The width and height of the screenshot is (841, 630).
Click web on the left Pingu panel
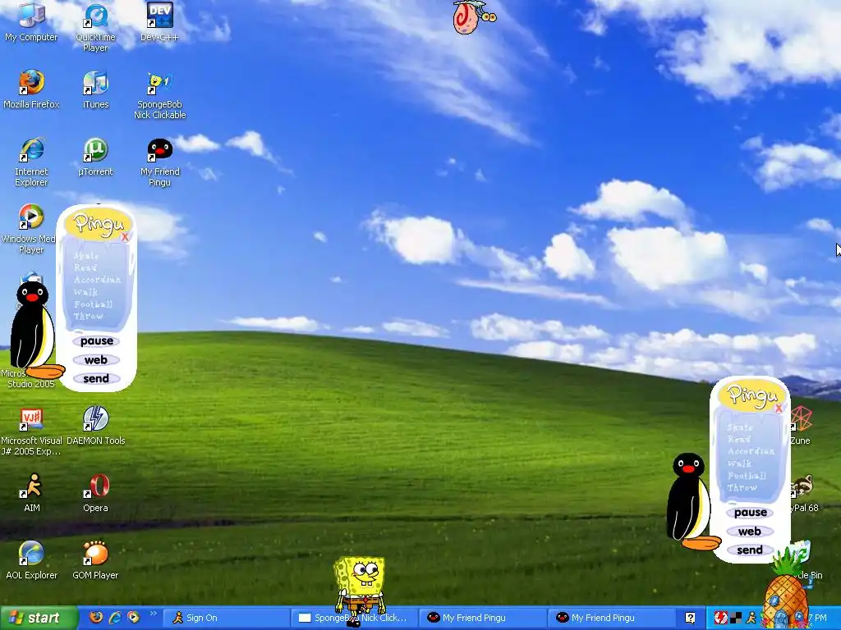[x=96, y=360]
